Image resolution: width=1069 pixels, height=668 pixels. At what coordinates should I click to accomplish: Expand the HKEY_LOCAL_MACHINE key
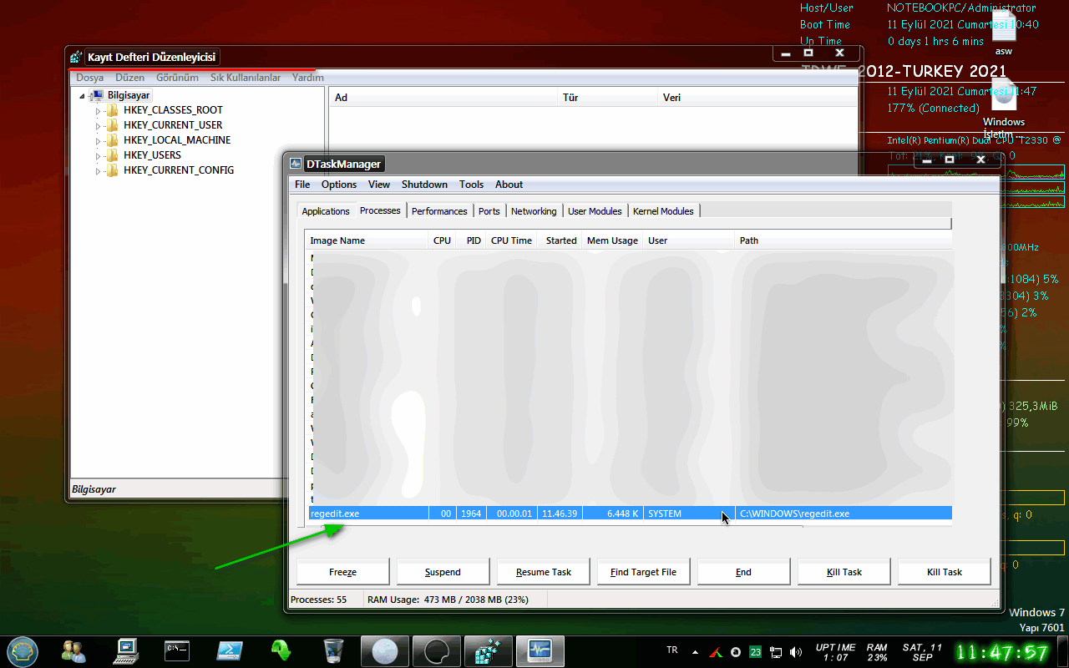tap(98, 140)
